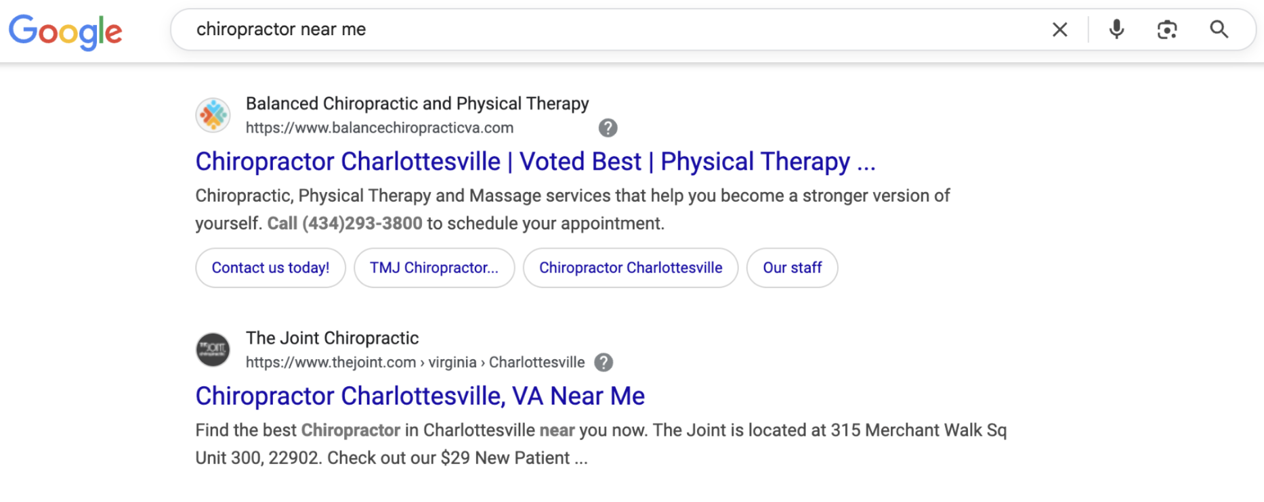1264x502 pixels.
Task: Click the Google logo
Action: [x=66, y=31]
